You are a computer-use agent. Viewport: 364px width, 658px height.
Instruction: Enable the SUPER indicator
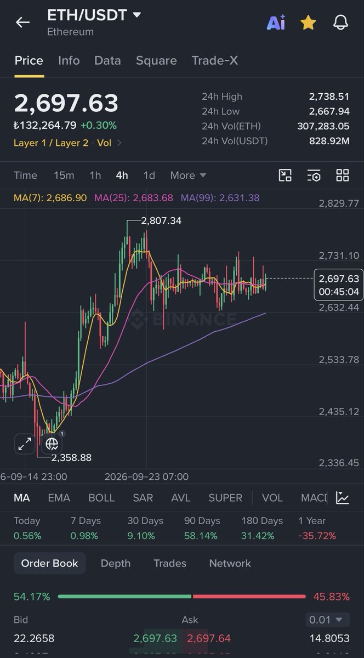[225, 498]
